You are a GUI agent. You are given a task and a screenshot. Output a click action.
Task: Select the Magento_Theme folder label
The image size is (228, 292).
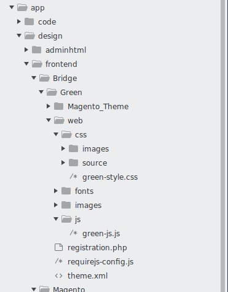coord(98,107)
